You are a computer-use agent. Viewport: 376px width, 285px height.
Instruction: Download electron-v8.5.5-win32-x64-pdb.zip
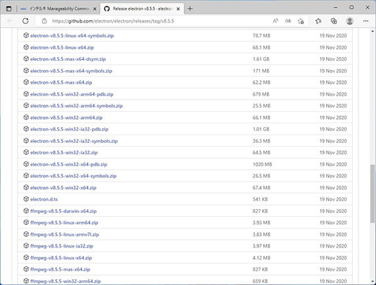(x=68, y=165)
